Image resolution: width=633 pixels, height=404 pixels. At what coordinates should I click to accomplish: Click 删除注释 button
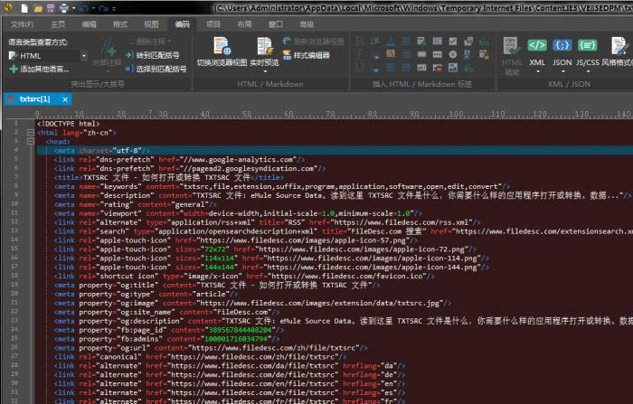click(x=151, y=42)
